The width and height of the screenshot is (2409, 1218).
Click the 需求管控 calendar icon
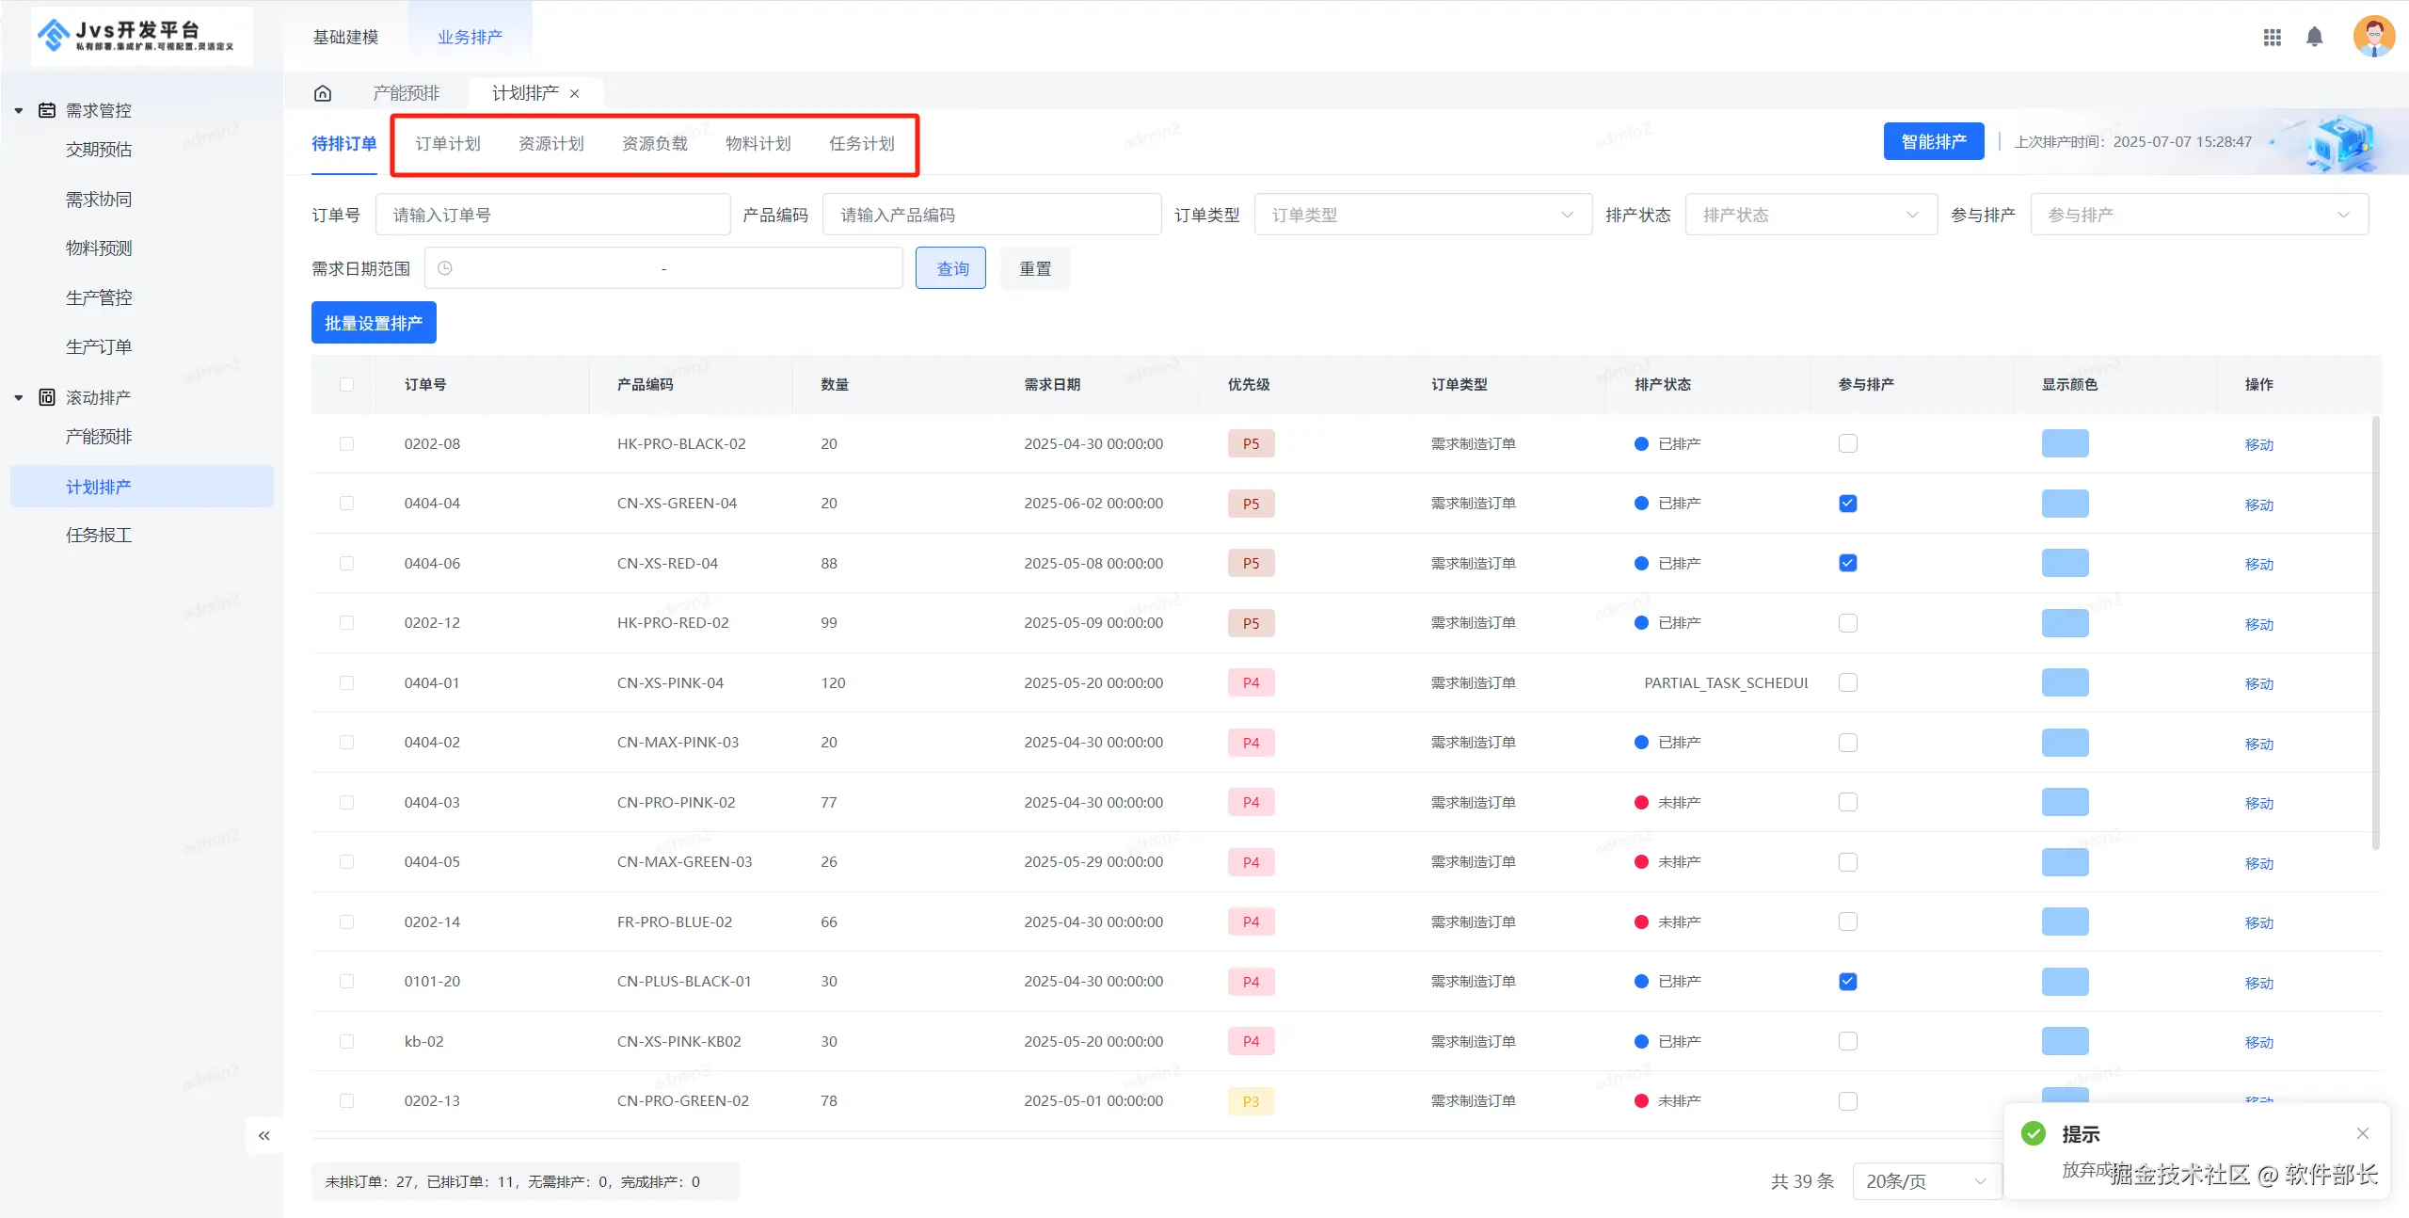point(46,110)
